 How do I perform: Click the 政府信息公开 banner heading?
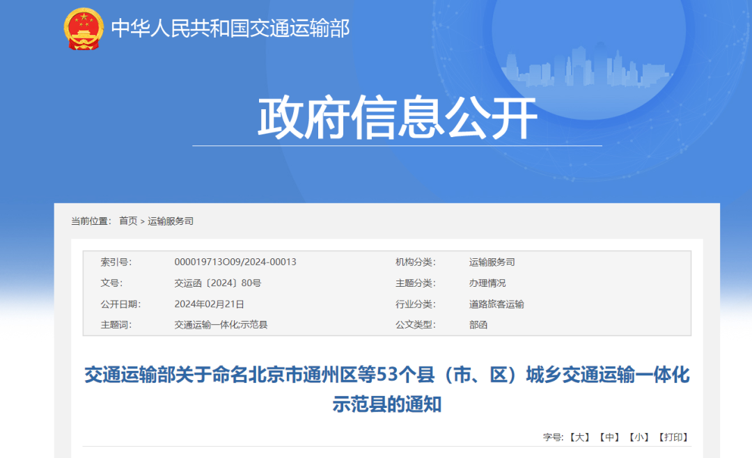(x=397, y=117)
